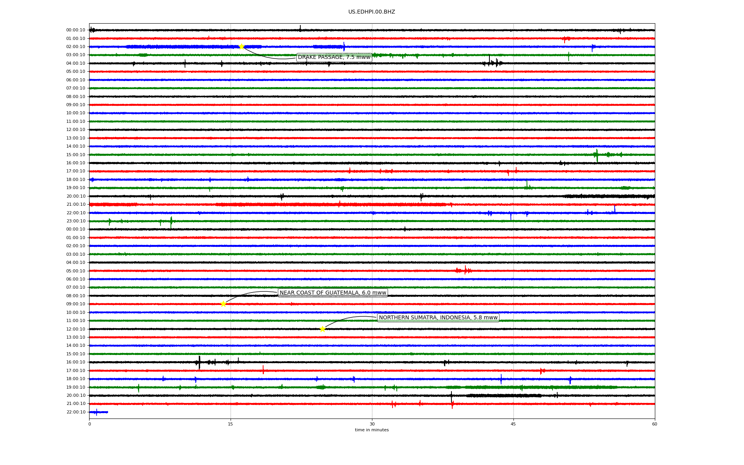Click the plot title US.EDHPI.00.BHZ
The width and height of the screenshot is (744, 465).
click(x=372, y=12)
